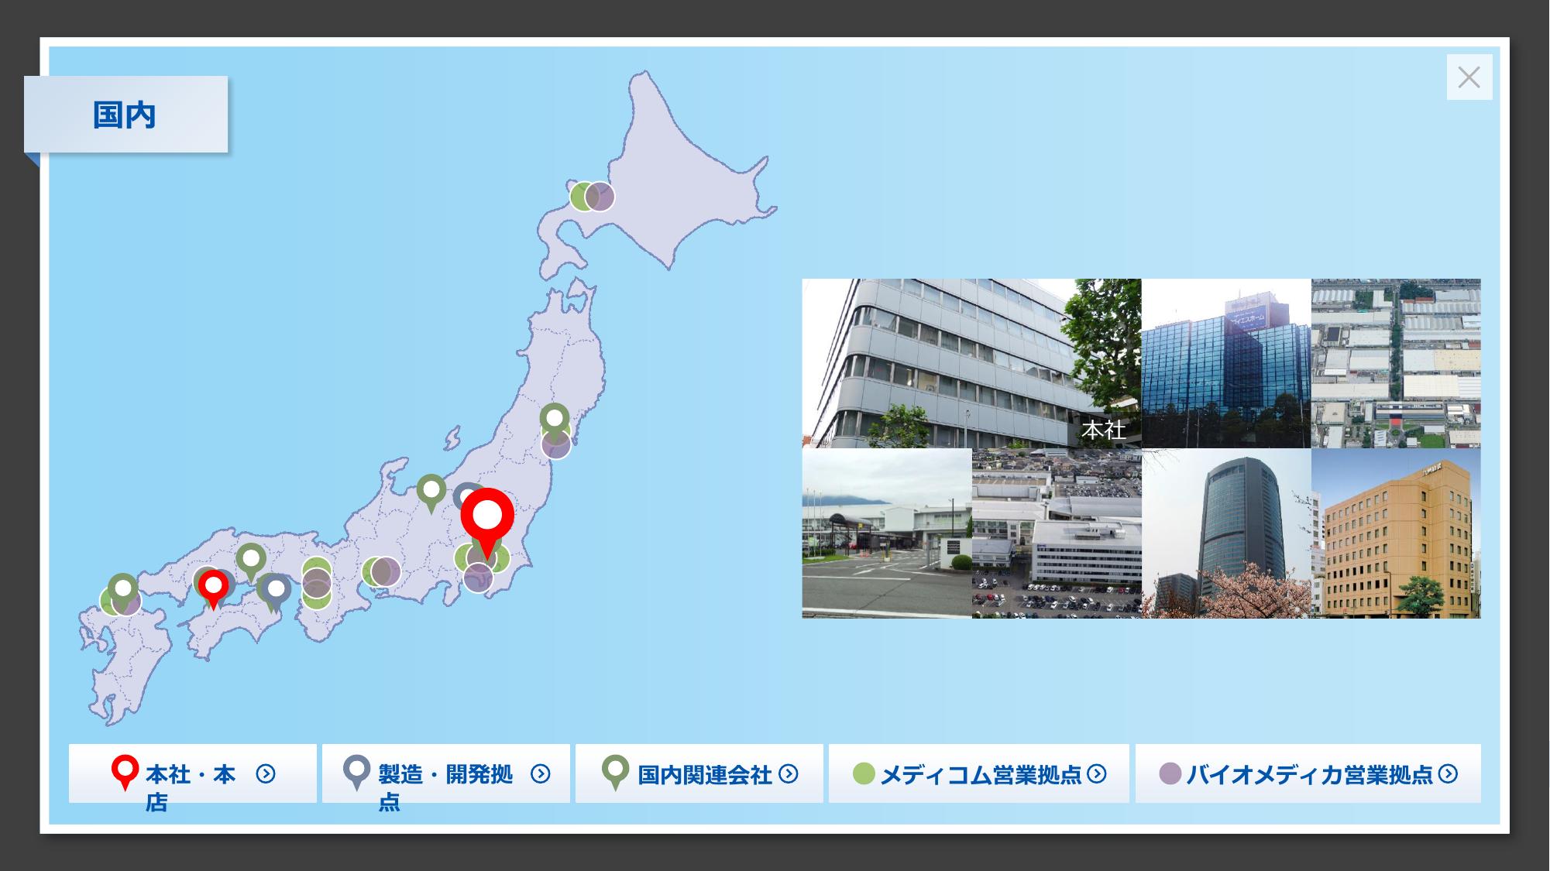Viewport: 1550px width, 871px height.
Task: Click the purple circle marker in central Chubu
Action: pos(387,571)
